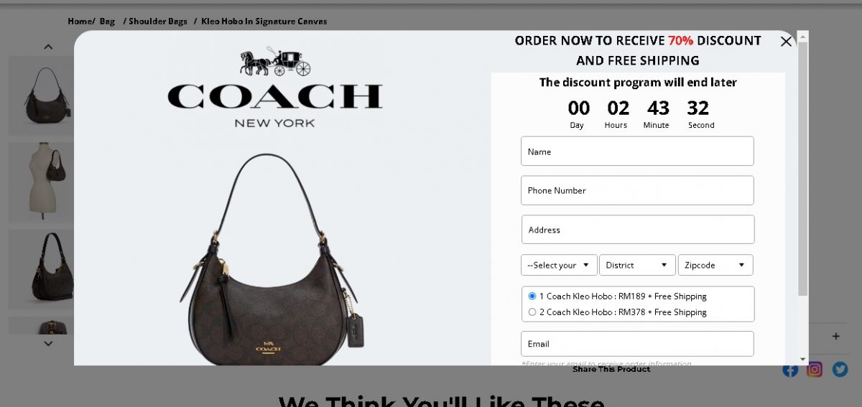The height and width of the screenshot is (407, 862).
Task: Click the Phone Number input field
Action: 637,190
